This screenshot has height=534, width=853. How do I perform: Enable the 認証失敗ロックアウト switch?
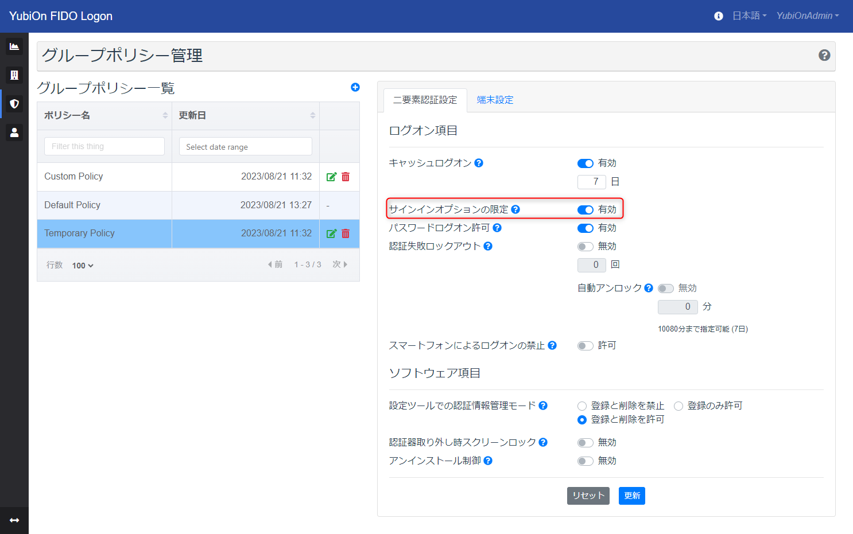tap(586, 247)
